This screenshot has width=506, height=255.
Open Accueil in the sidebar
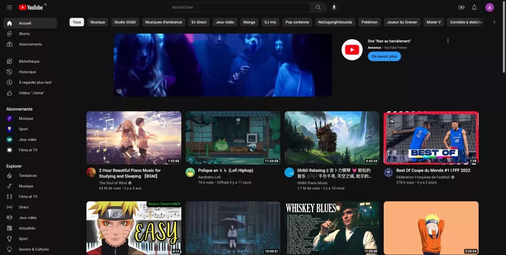pyautogui.click(x=30, y=23)
